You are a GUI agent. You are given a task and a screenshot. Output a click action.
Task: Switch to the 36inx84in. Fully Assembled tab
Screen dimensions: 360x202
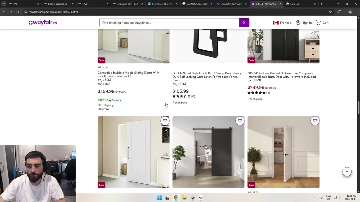232,4
